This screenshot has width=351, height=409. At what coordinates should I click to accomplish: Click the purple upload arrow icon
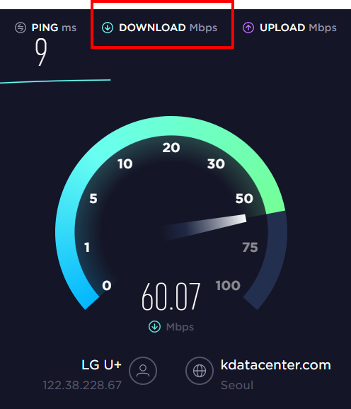pyautogui.click(x=248, y=28)
